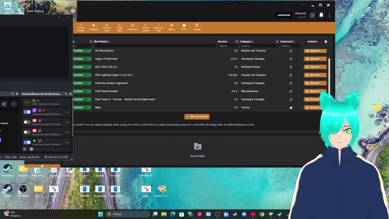Toggle Enabled status of Augur of Darkness
This screenshot has height=219, width=389.
[80, 59]
